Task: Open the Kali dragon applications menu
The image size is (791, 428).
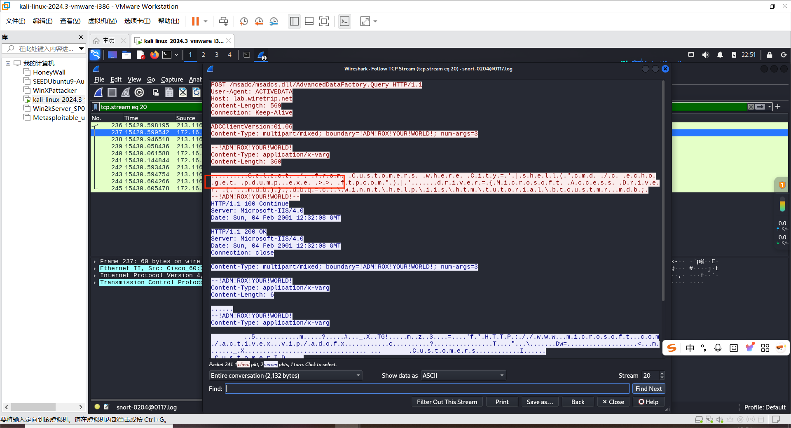Action: (x=96, y=55)
